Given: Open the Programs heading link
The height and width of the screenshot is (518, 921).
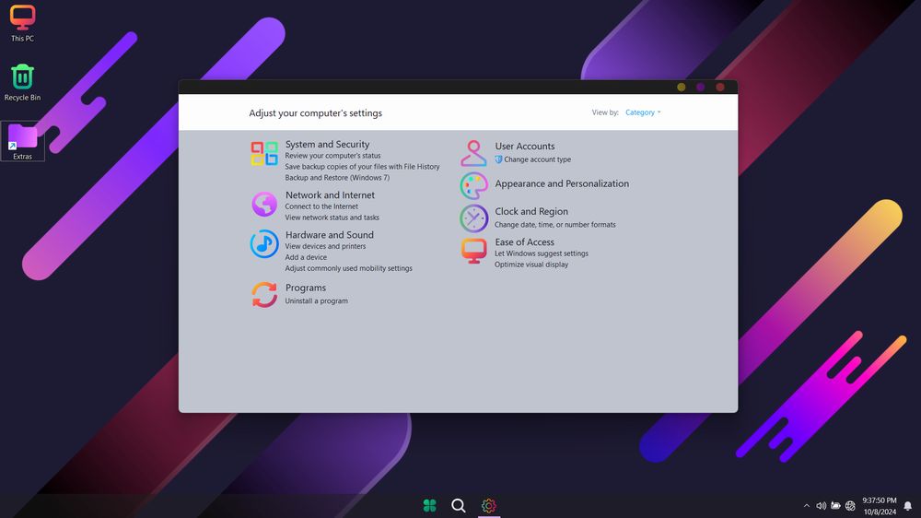Looking at the screenshot, I should coord(306,288).
